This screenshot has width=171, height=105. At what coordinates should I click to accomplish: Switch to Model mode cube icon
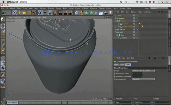(3, 26)
